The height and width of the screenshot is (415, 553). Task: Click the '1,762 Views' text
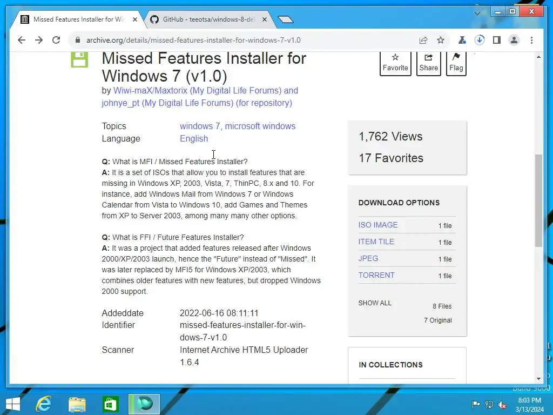pyautogui.click(x=390, y=137)
